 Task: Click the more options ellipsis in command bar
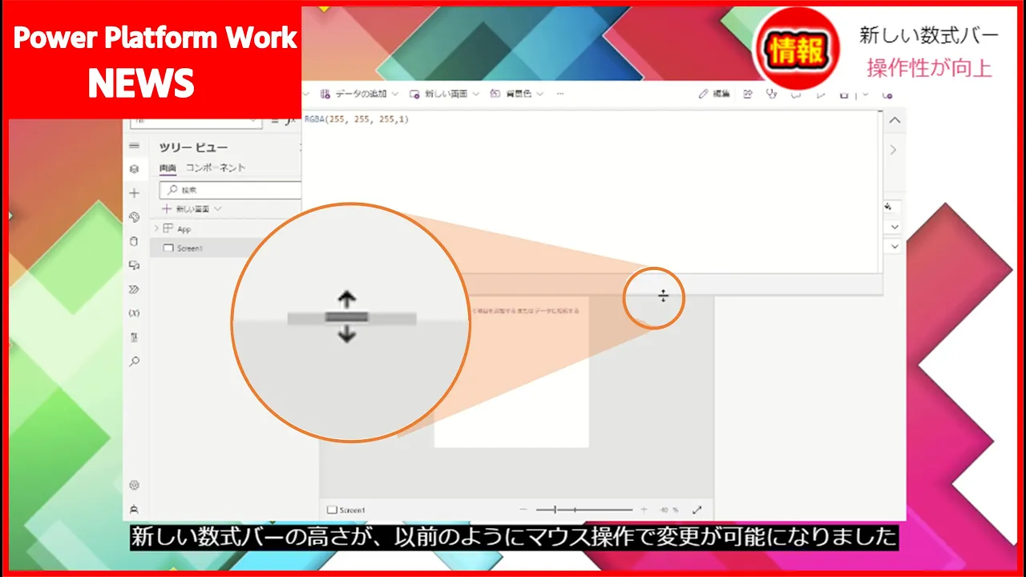(559, 94)
